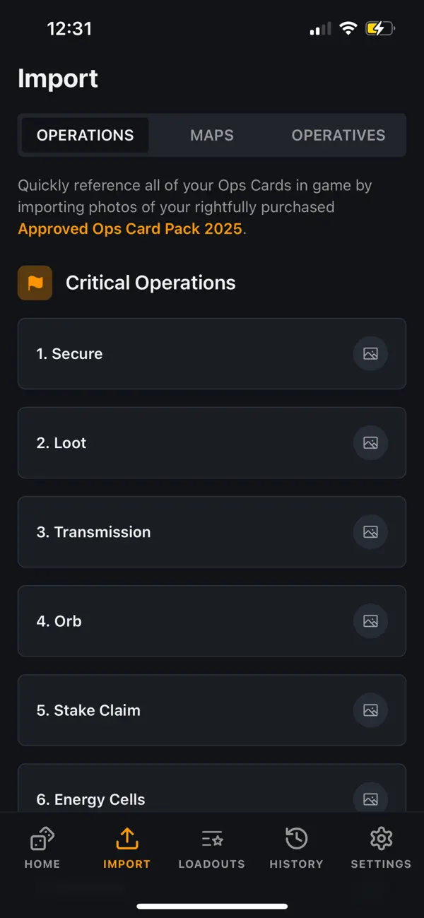Open History from the bottom navigation
Viewport: 424px width, 918px height.
296,848
